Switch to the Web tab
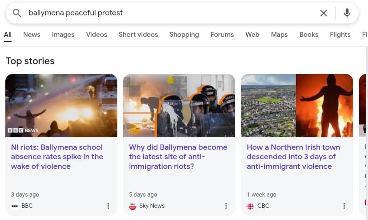This screenshot has width=368, height=220. click(x=252, y=35)
